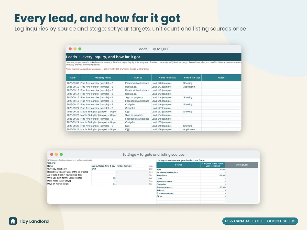Click Lead 141 (sample) name cell
This screenshot has height=230, width=307.
(167, 87)
